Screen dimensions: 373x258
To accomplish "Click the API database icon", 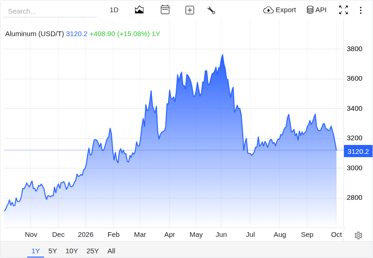I will pos(310,10).
